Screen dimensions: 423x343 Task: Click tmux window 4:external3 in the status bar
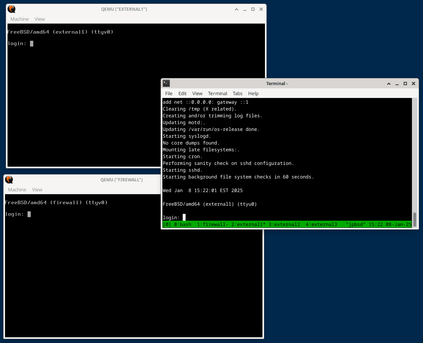(x=321, y=225)
